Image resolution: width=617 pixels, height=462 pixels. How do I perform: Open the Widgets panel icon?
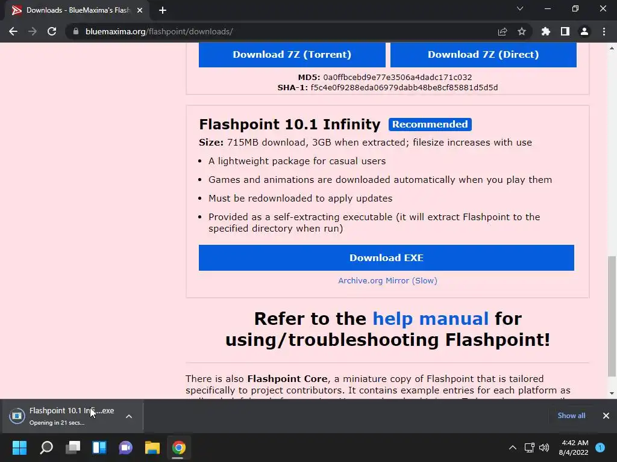(x=99, y=448)
